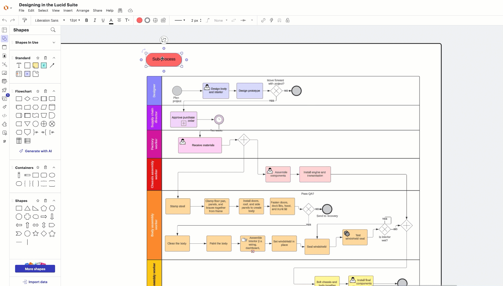Pin the Containers library with the star
This screenshot has width=503, height=286.
click(38, 168)
